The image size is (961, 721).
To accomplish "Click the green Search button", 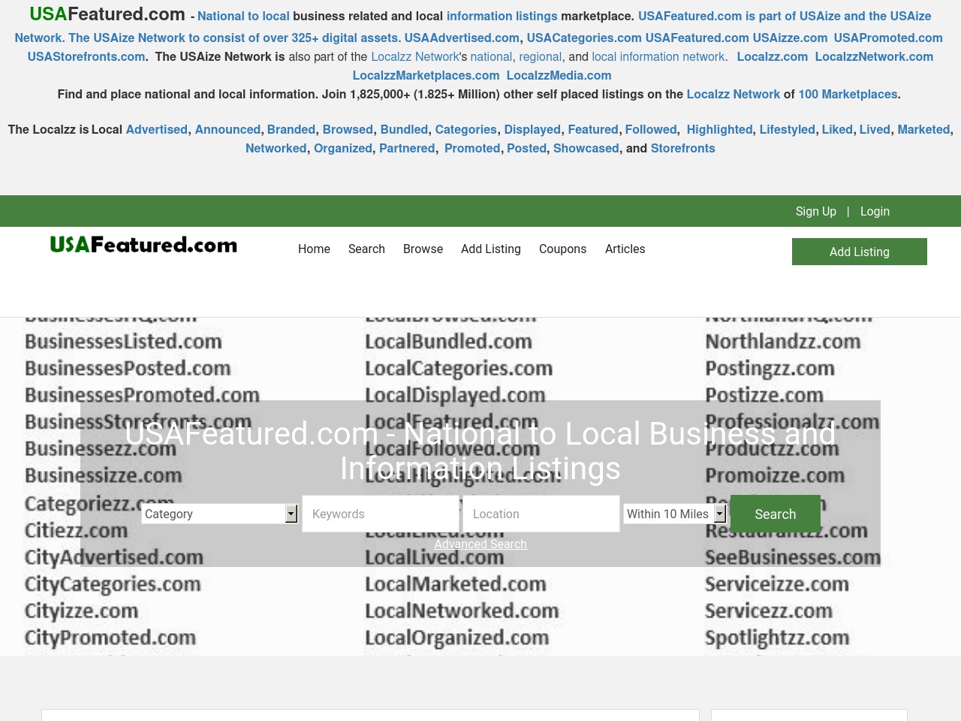I will pyautogui.click(x=776, y=514).
